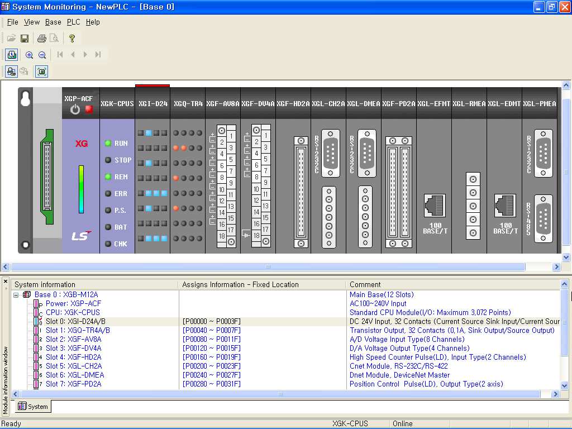The width and height of the screenshot is (572, 429).
Task: Open the Help menu
Action: 93,22
